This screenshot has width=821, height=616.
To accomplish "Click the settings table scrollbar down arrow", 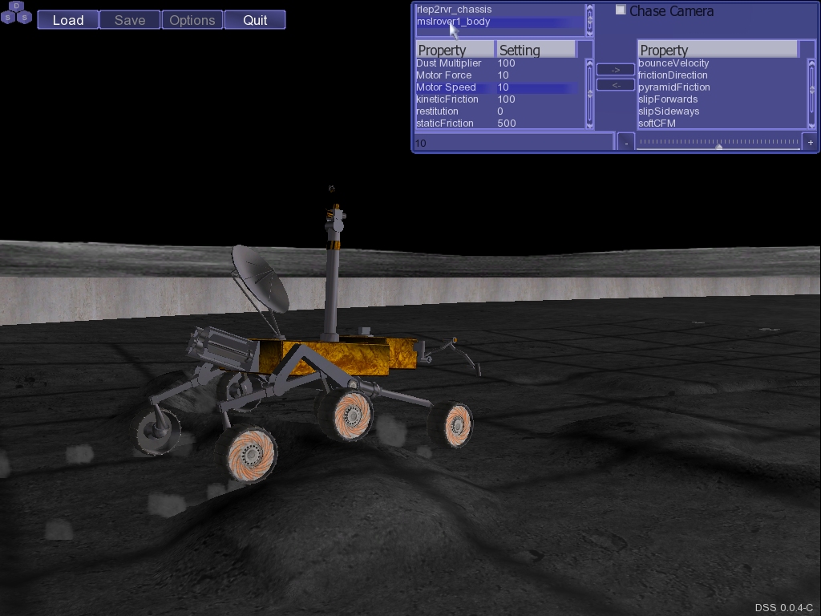I will tap(589, 126).
